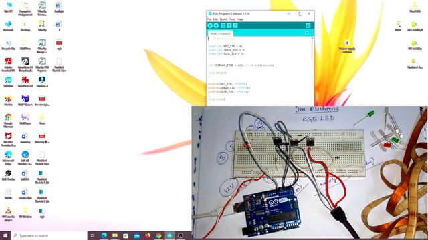Click the code line 'const int RED_PIN = 4;'
Viewport: 428px width, 240px height.
(225, 46)
